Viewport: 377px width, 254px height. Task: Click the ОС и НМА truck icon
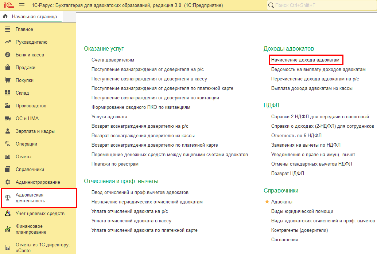(x=7, y=119)
